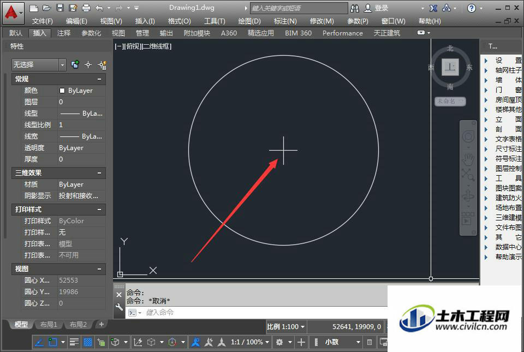The width and height of the screenshot is (524, 352).
Task: Open the 文件(F) menu
Action: [43, 21]
